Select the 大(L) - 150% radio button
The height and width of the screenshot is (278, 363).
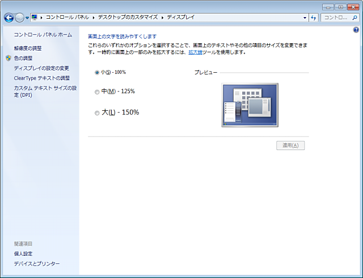coord(97,113)
